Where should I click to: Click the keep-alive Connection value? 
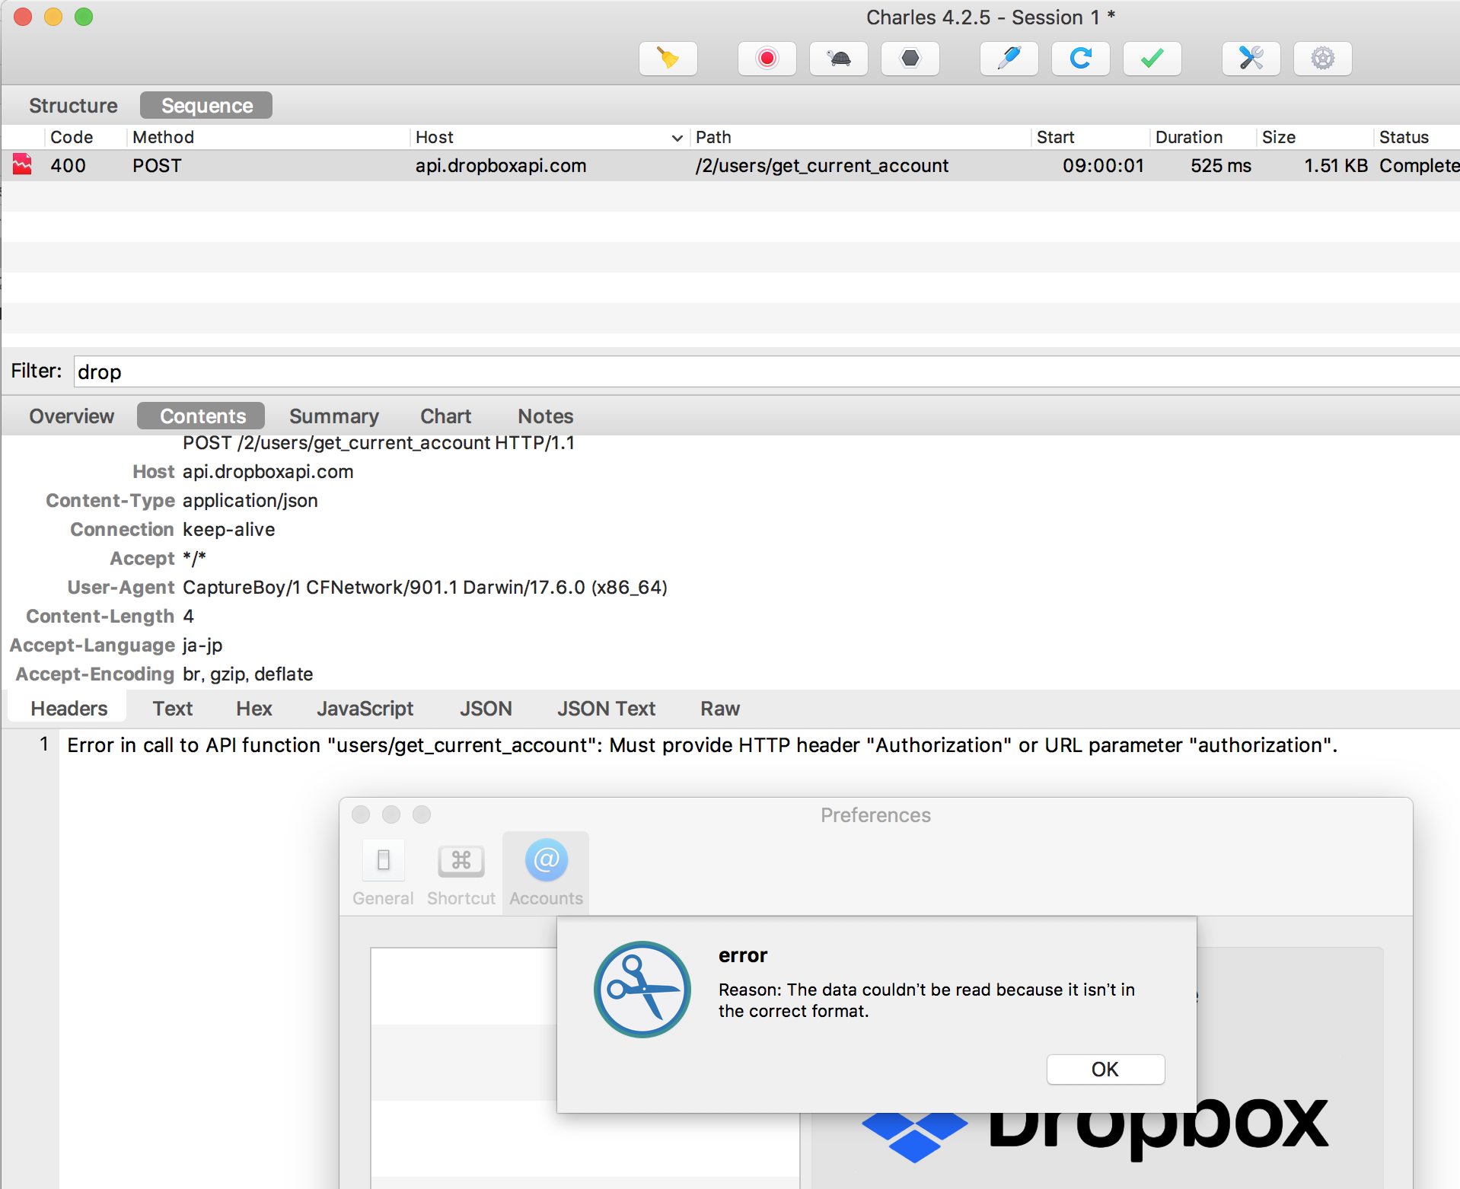229,529
